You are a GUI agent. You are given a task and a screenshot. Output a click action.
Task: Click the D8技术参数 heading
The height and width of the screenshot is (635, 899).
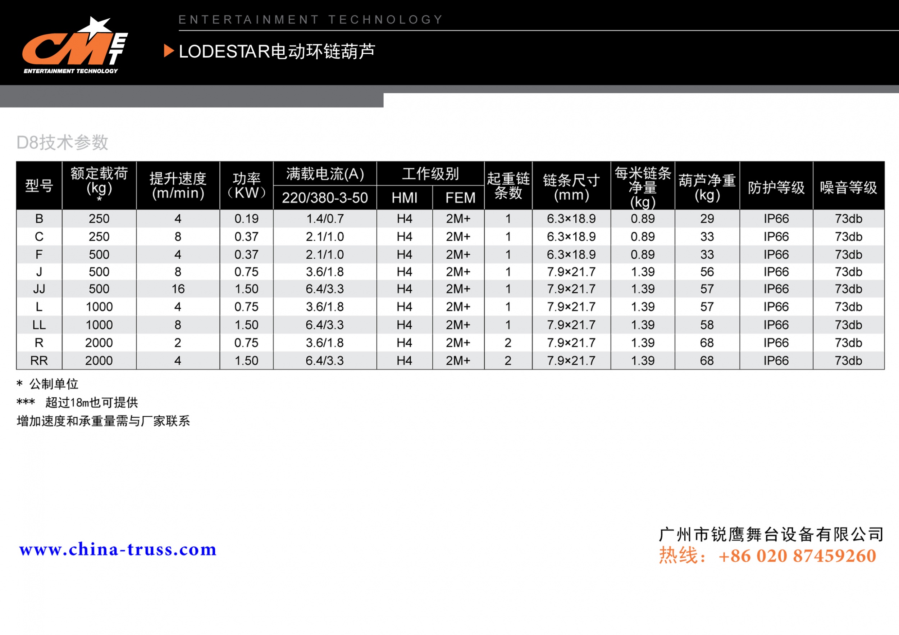tap(62, 142)
